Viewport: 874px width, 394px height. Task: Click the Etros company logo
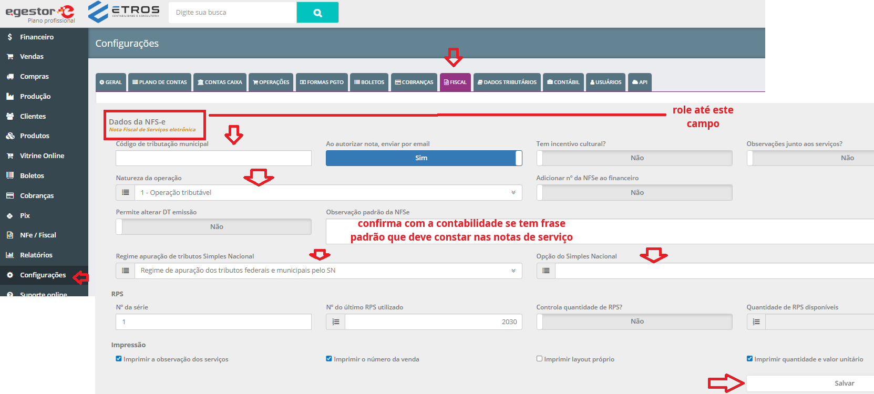(124, 12)
